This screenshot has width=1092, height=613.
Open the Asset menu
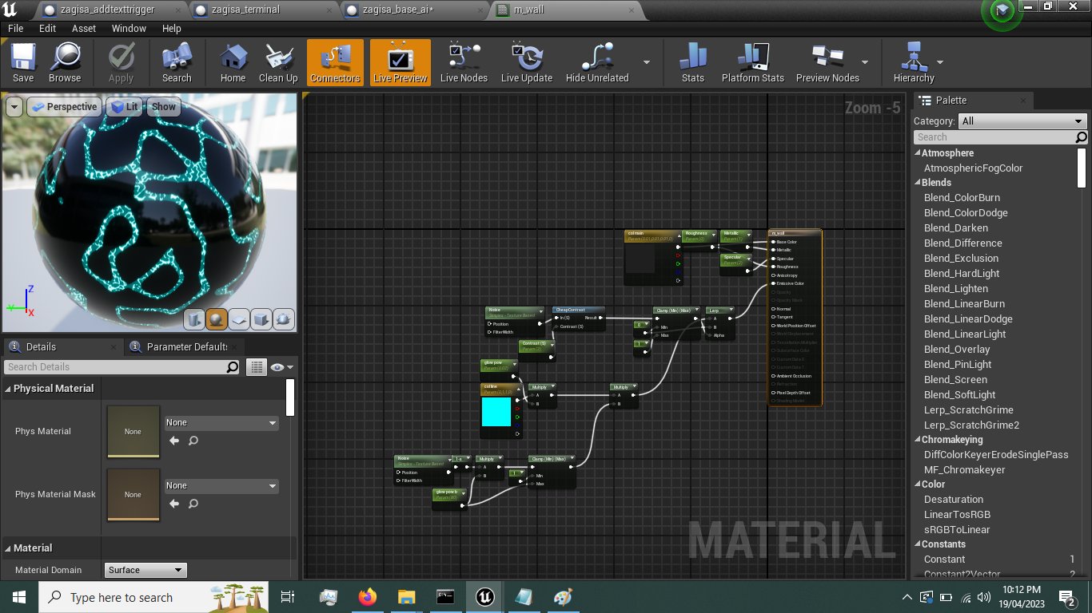pyautogui.click(x=84, y=28)
